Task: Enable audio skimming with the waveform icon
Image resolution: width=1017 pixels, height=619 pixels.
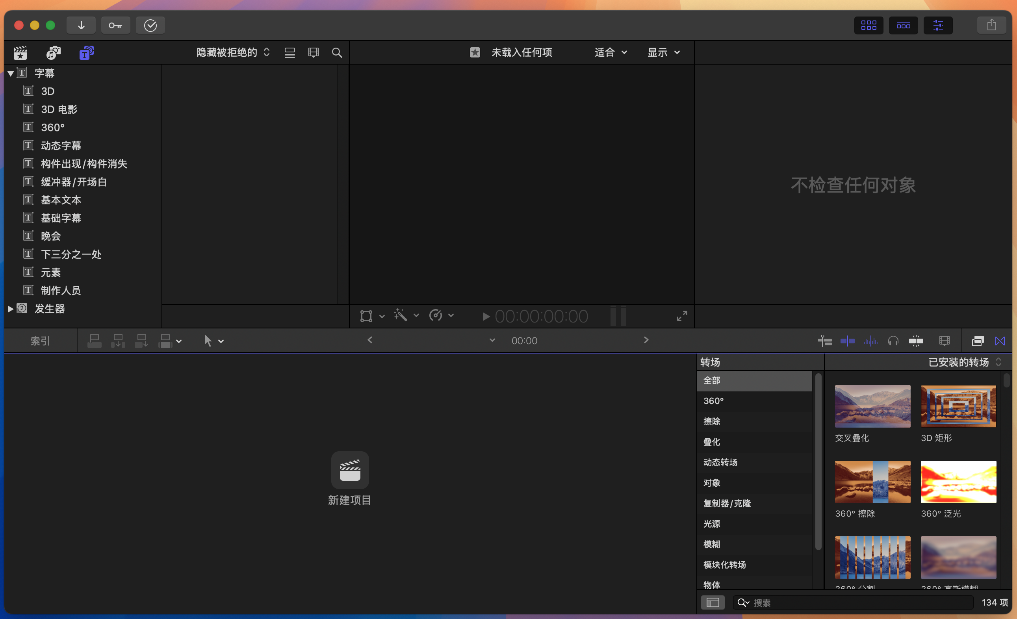Action: 871,341
